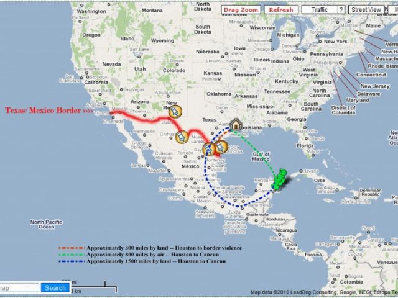
Task: Click the Texas state label
Action: (210, 120)
